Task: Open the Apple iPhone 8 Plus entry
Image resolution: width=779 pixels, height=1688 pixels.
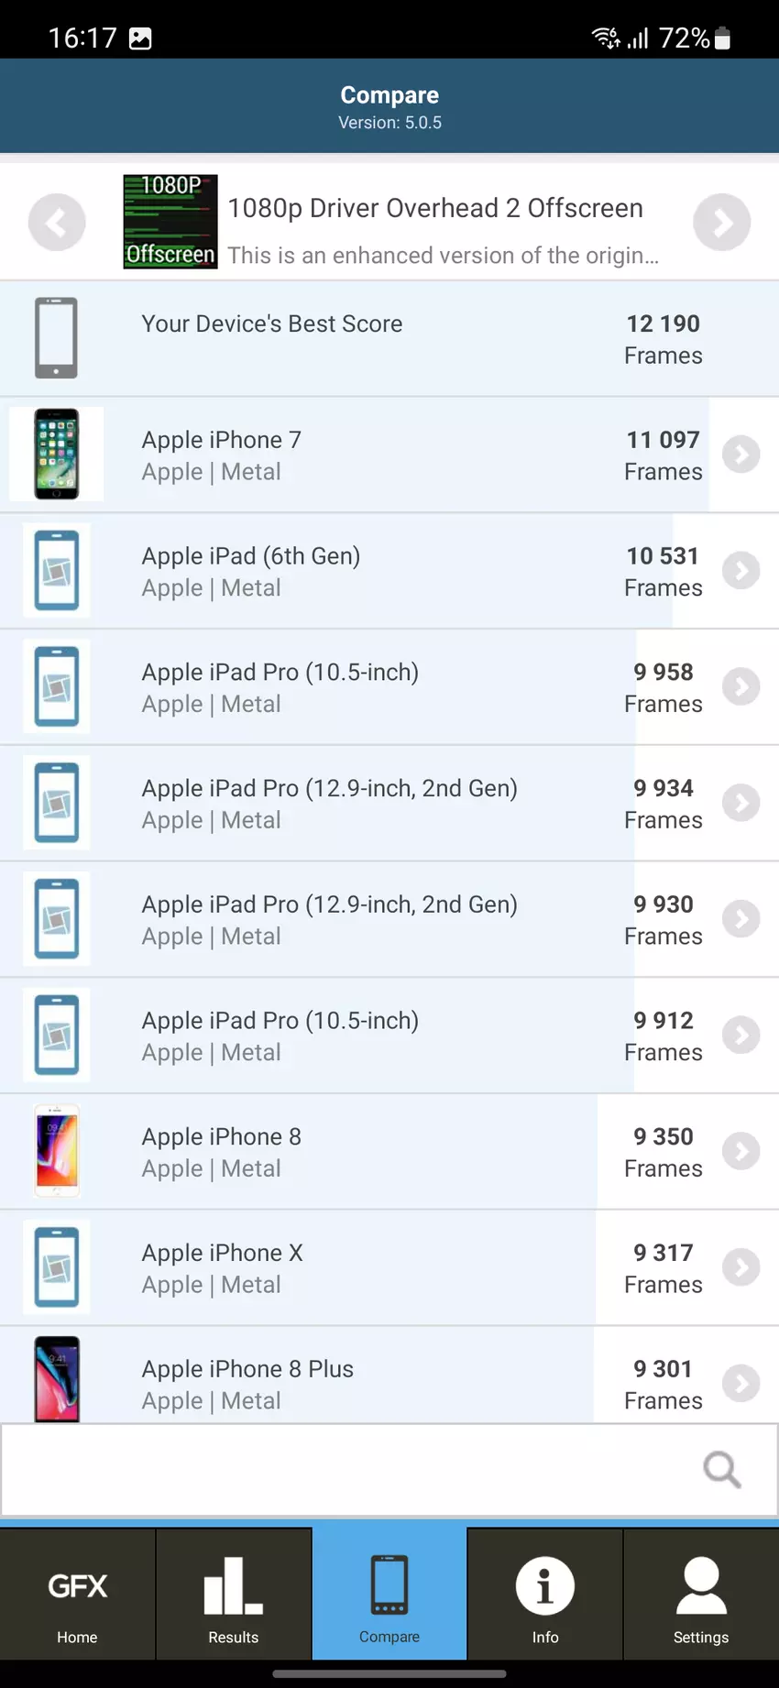Action: 247,1369
